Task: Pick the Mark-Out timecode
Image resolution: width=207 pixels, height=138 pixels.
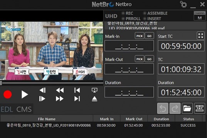Action: click(140, 59)
